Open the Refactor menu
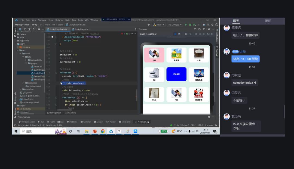The height and width of the screenshot is (169, 294). 59,20
